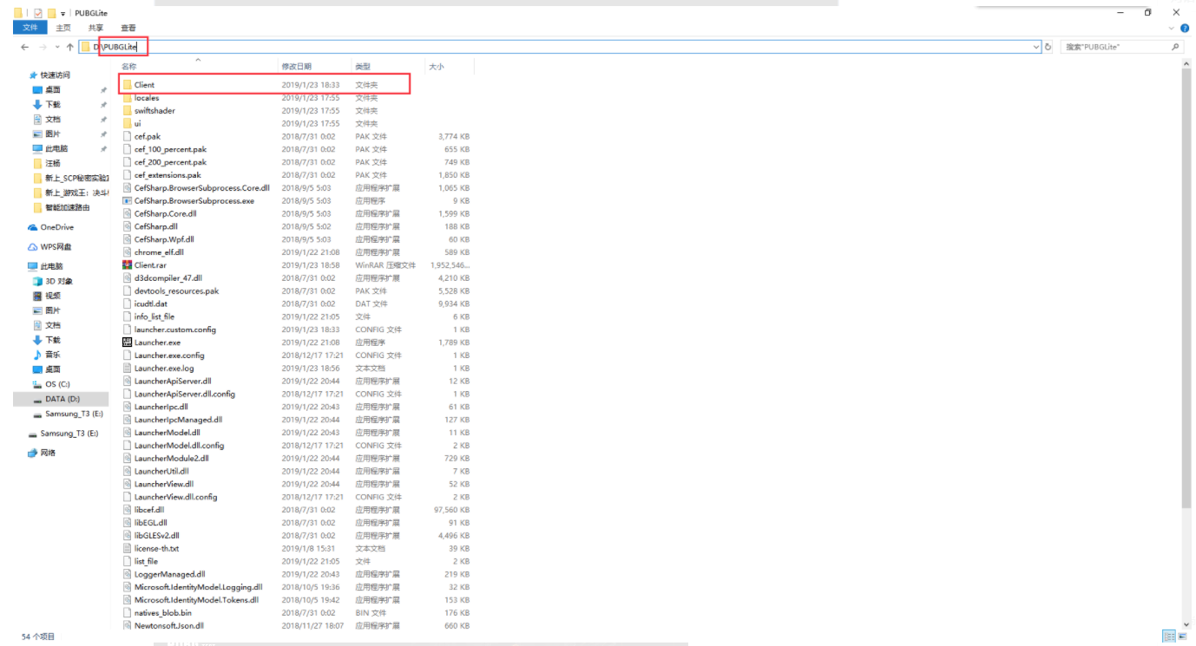
Task: Select CefSharp.BrowserSubprocess.exe file
Action: 194,201
